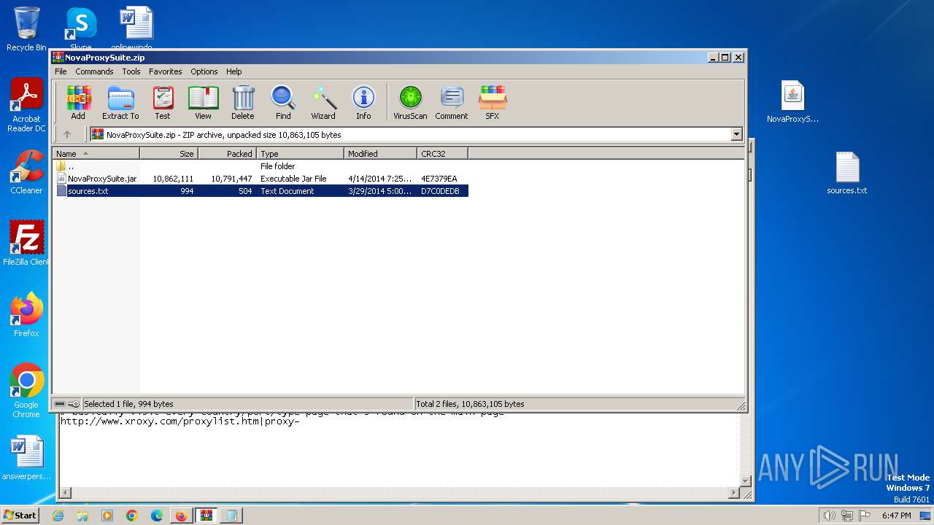Run VirusScan on archive
This screenshot has height=525, width=934.
[x=410, y=102]
